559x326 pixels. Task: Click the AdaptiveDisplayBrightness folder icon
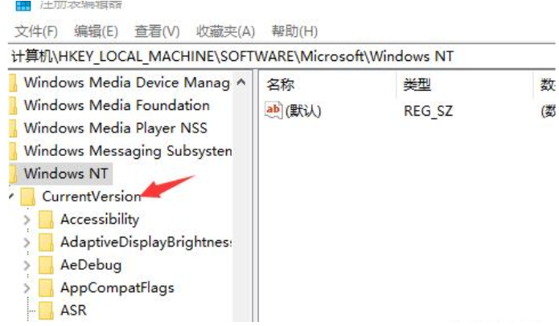[x=46, y=242]
